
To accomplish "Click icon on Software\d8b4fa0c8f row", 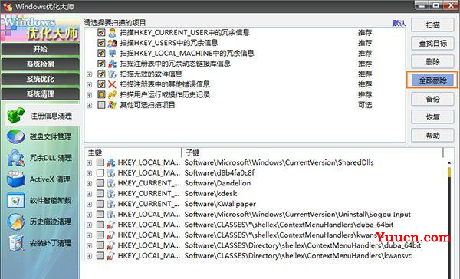I will 110,172.
